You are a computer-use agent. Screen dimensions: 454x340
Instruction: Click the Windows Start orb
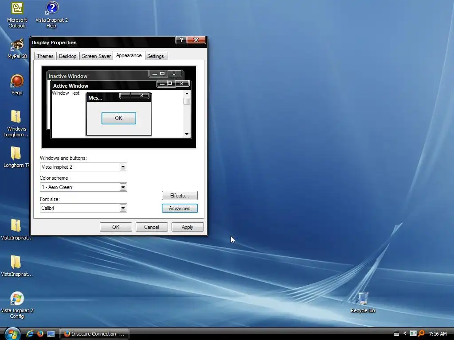point(12,334)
